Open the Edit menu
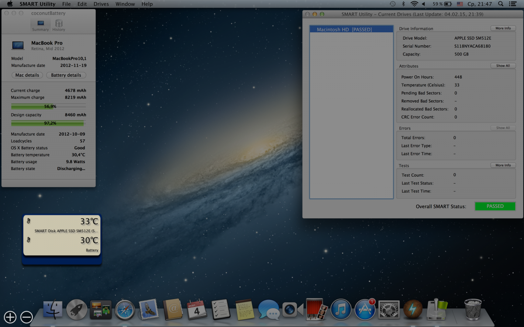The height and width of the screenshot is (327, 524). click(82, 4)
